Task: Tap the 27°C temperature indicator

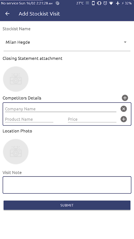Action: 80,3
